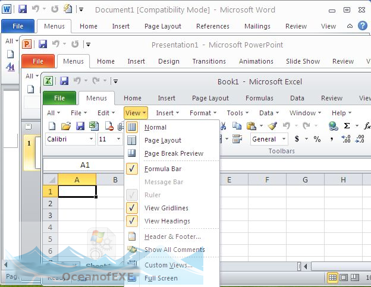
Task: Open the Calibri font name dropdown
Action: (x=91, y=139)
